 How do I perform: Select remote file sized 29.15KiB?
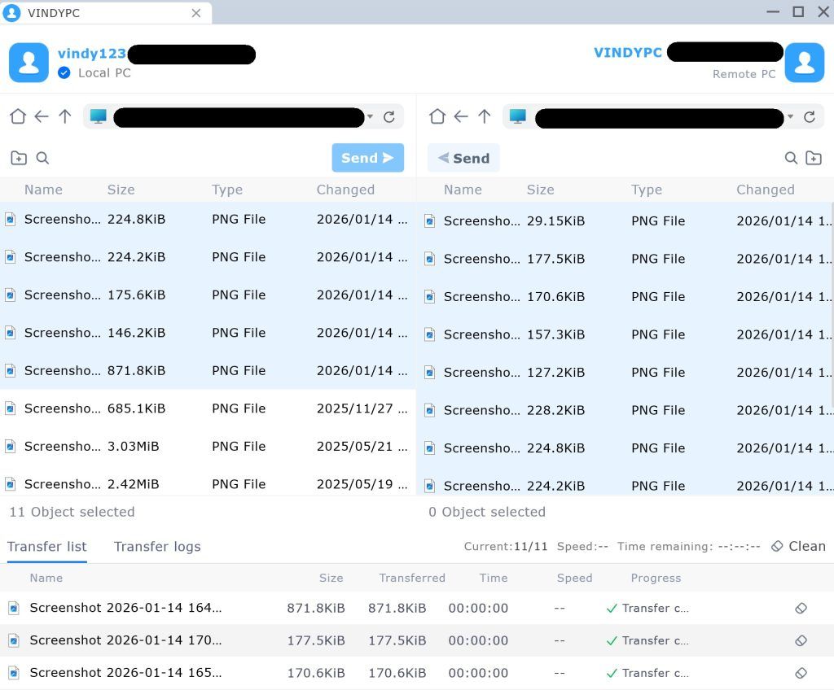625,221
